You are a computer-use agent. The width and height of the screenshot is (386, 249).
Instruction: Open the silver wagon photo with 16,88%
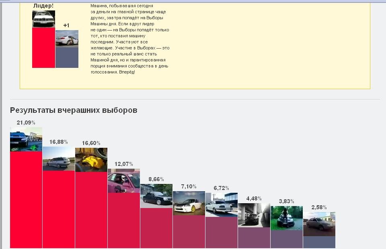(59, 159)
